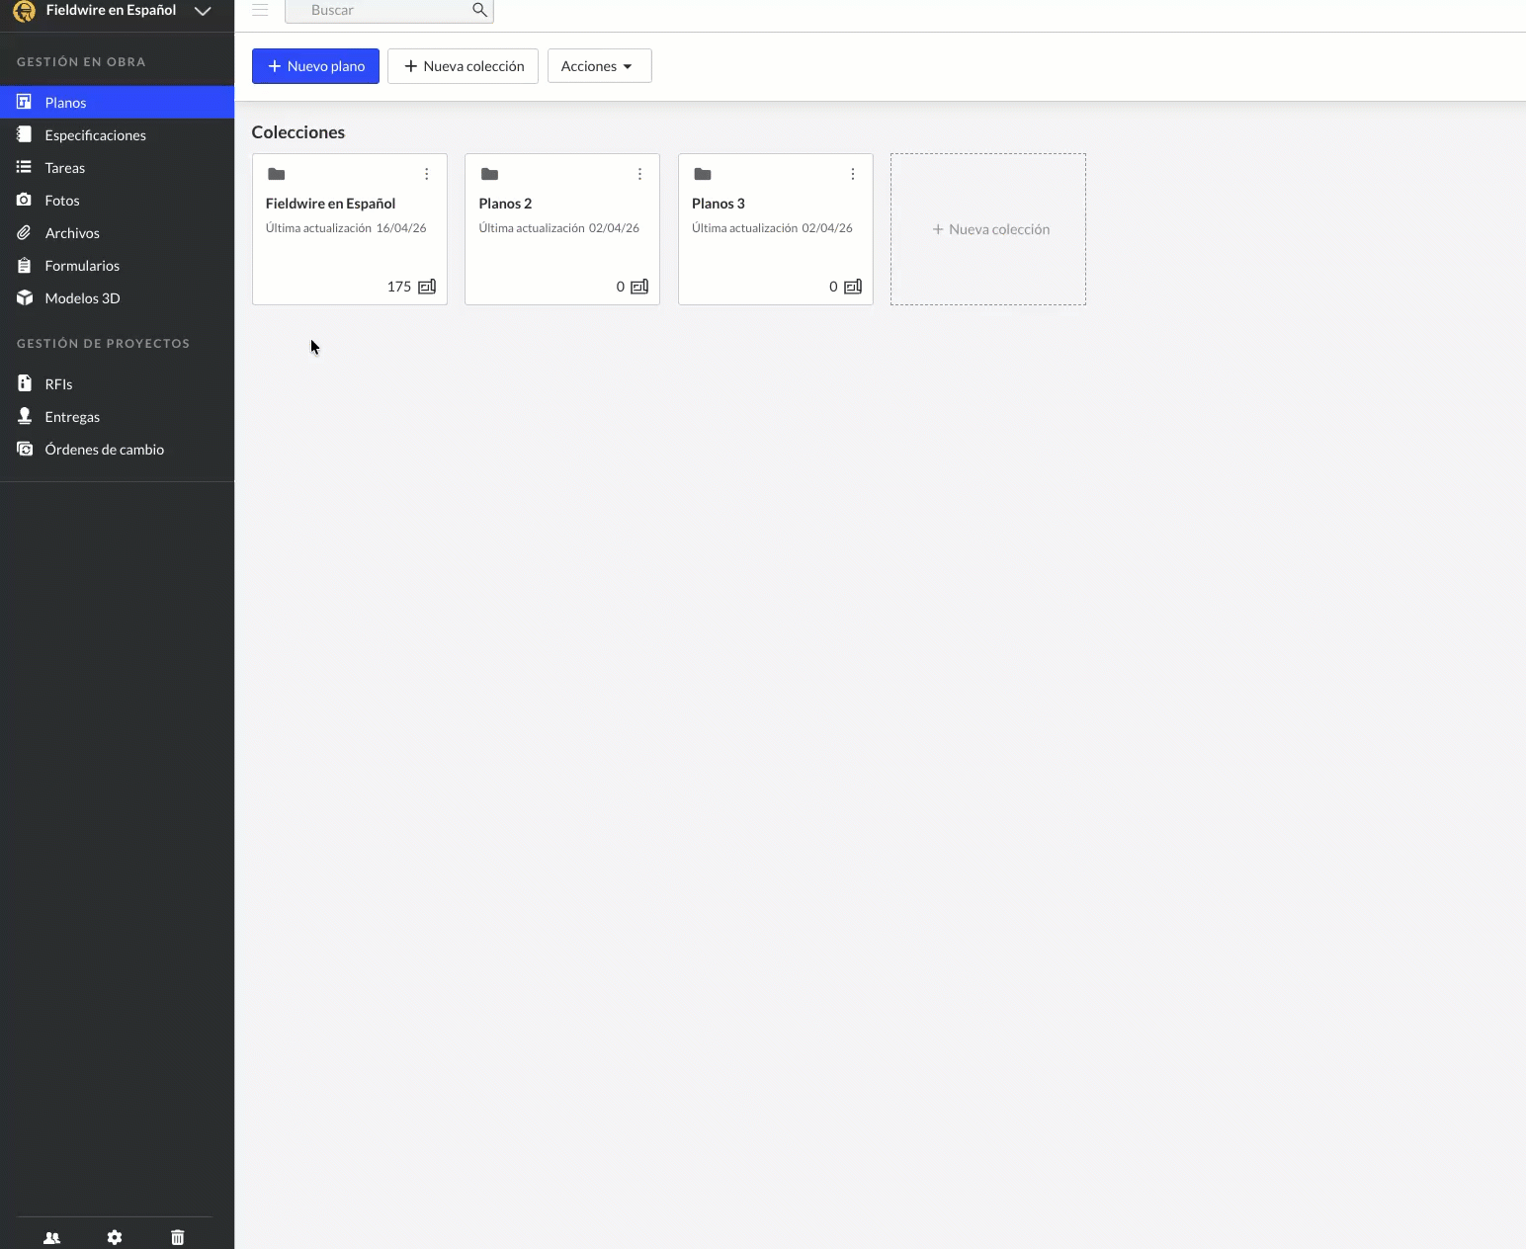Screen dimensions: 1526x1249
Task: Click the search magnifier icon
Action: (479, 10)
